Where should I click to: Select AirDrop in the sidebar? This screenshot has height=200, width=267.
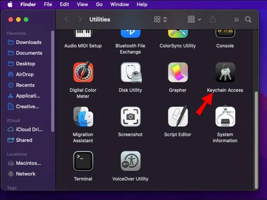click(21, 74)
